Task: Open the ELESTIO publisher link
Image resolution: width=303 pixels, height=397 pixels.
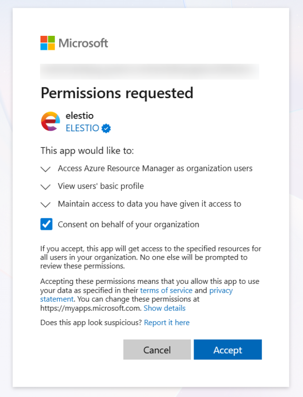Action: click(x=82, y=128)
